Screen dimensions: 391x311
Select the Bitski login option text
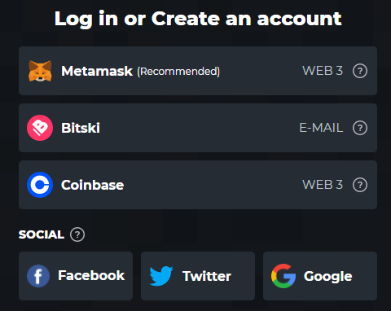pos(81,128)
